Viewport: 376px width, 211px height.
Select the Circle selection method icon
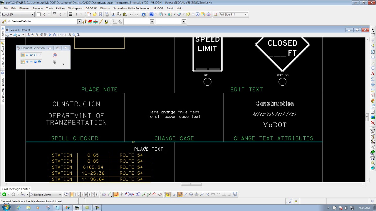[x=35, y=55]
